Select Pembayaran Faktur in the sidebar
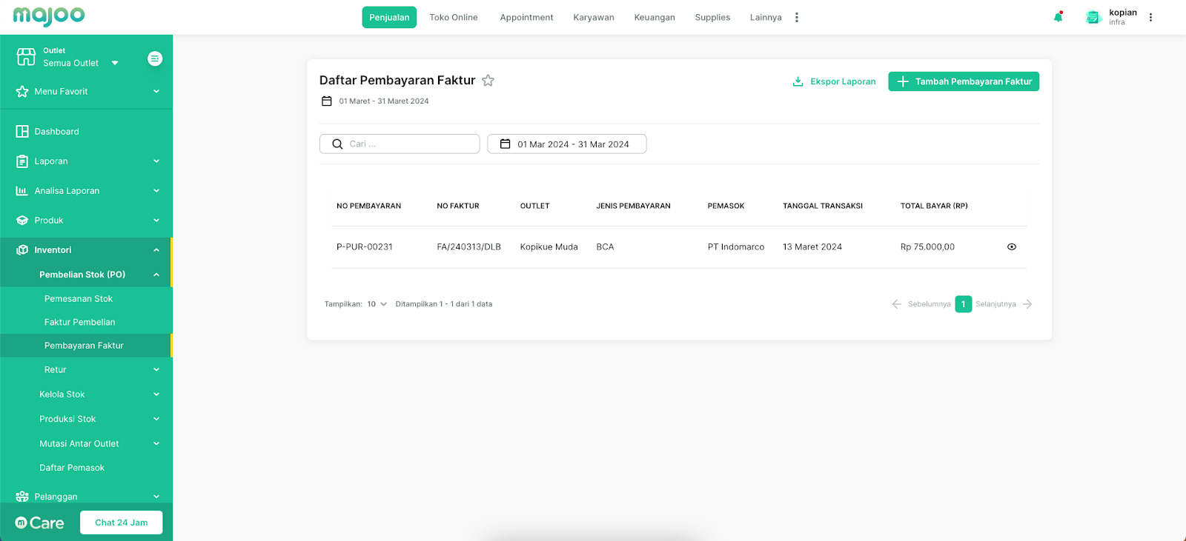 tap(86, 346)
